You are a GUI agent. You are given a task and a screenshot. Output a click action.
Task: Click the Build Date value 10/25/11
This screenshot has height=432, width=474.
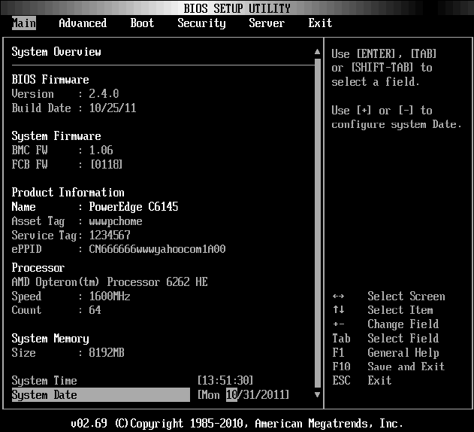pyautogui.click(x=113, y=108)
